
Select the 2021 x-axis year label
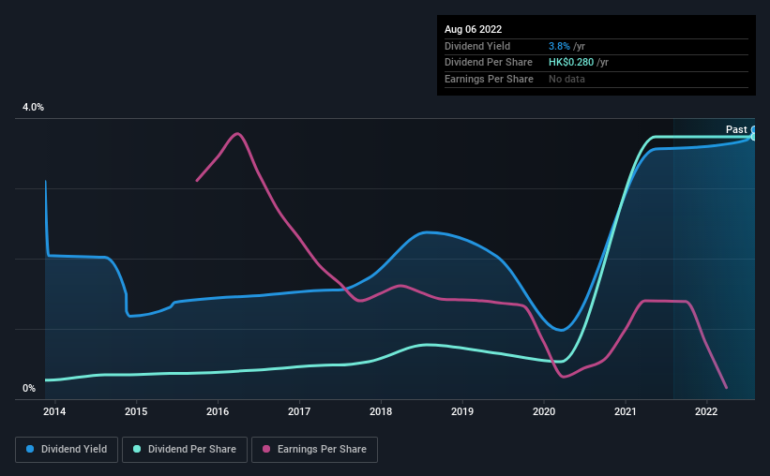click(627, 411)
